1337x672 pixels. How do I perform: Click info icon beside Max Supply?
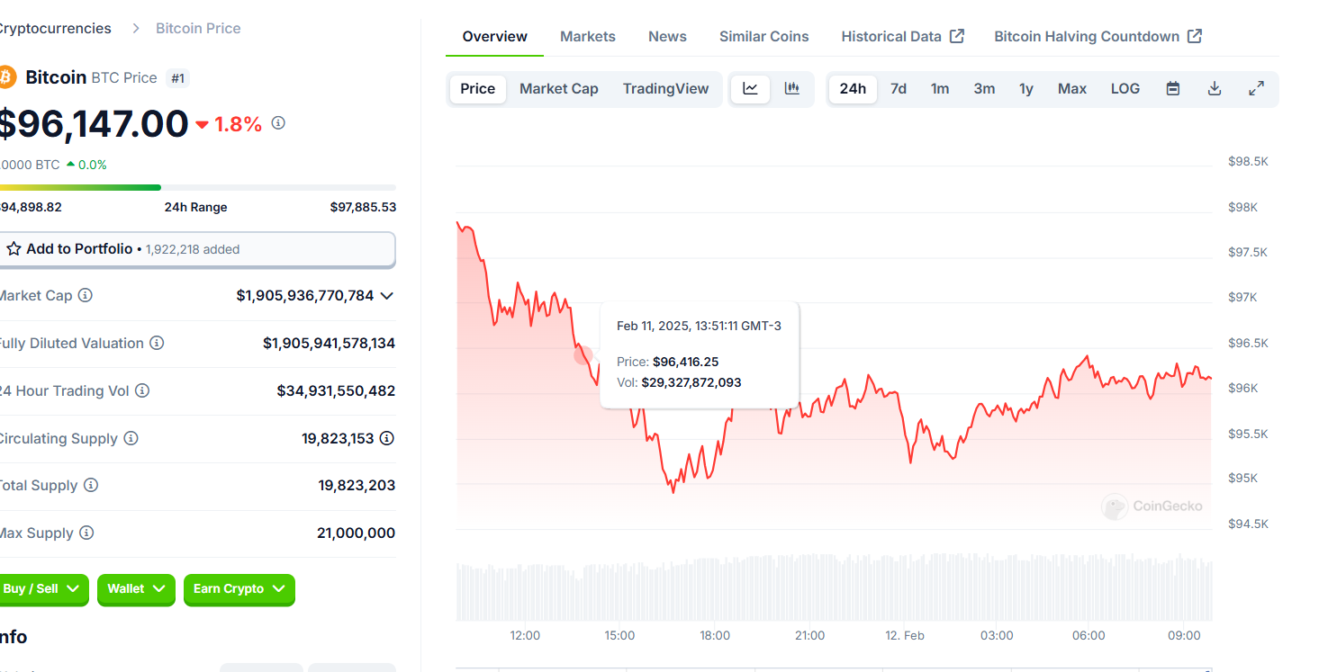tap(86, 533)
